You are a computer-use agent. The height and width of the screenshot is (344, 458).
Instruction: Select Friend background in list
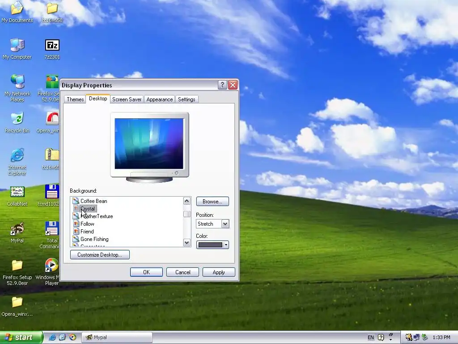87,232
